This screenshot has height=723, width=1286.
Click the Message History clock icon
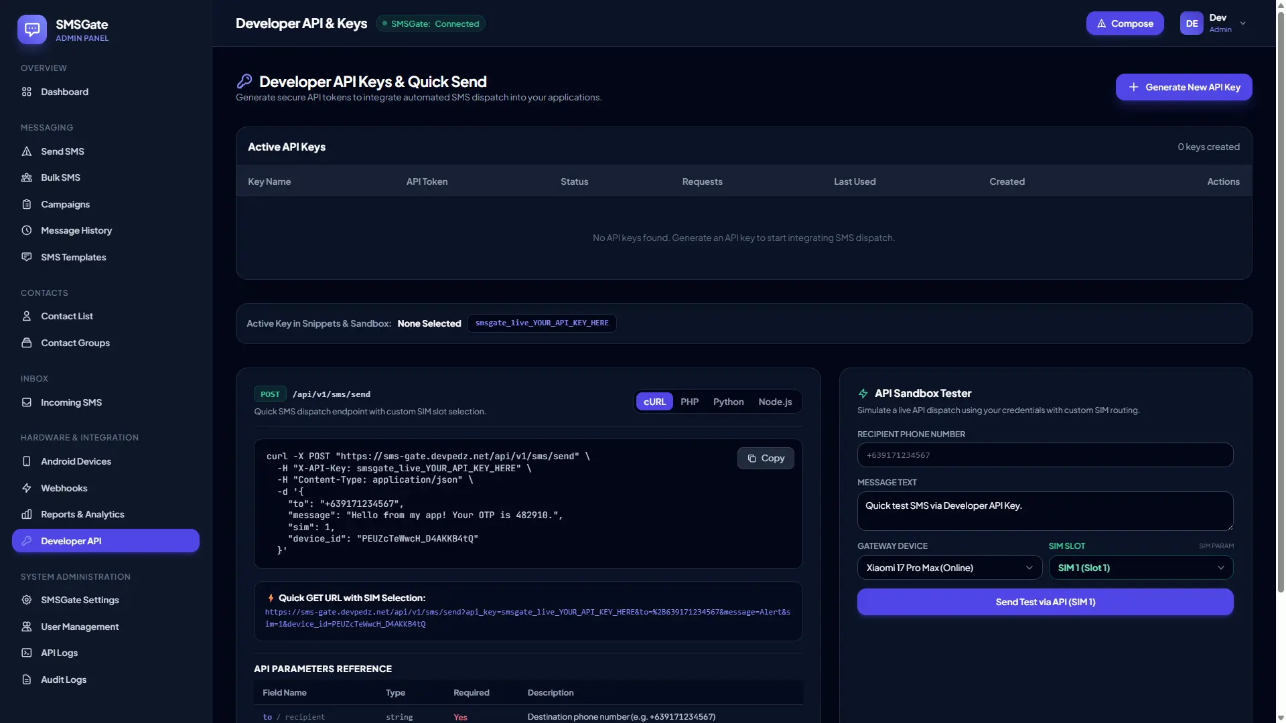(27, 230)
